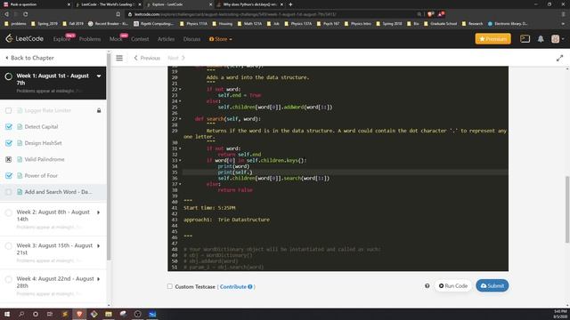Switch to the Python dict.keys tab
This screenshot has height=320, width=570.
click(250, 4)
